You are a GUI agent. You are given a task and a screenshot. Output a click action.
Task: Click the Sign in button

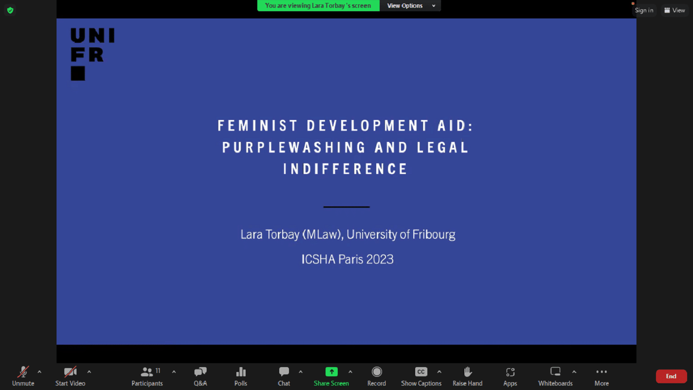[644, 10]
